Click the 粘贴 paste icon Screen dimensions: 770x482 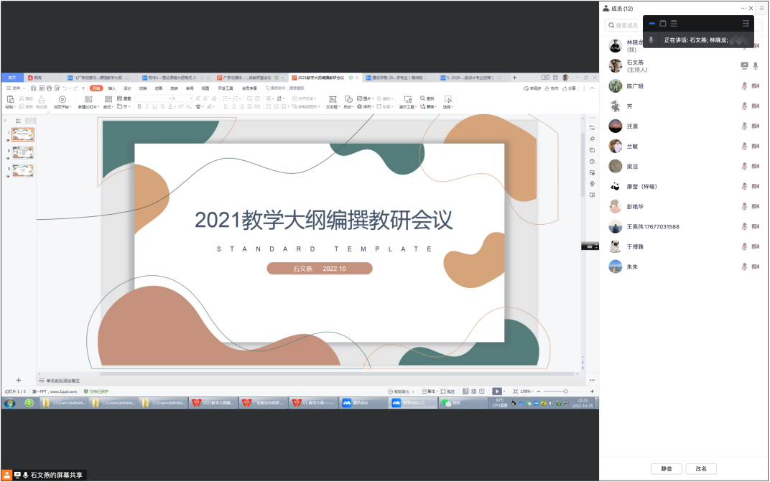point(10,99)
